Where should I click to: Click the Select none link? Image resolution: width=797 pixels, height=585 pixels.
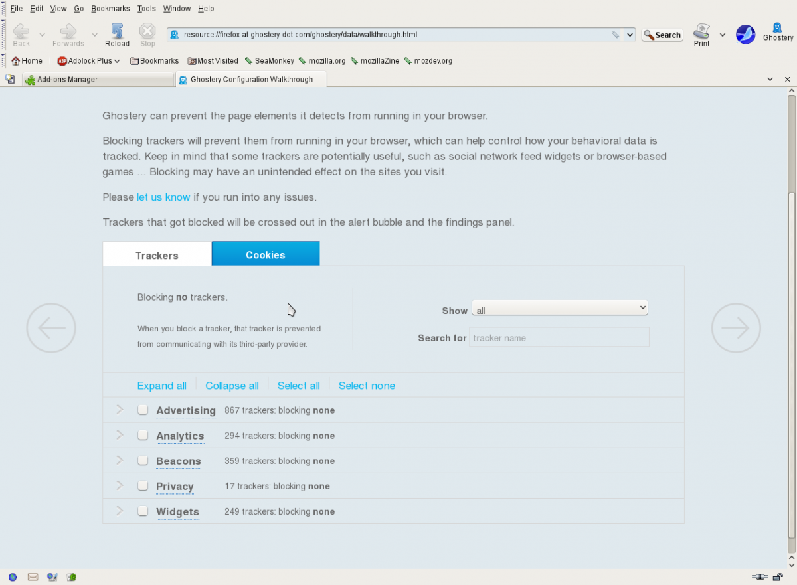point(367,386)
